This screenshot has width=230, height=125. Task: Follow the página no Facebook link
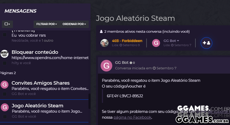click(x=132, y=117)
